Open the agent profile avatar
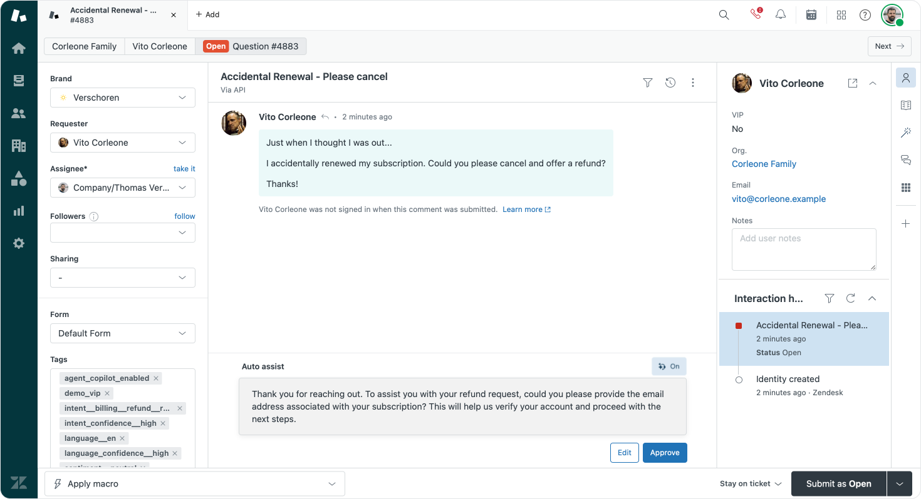Screen dimensions: 921x499 (x=892, y=15)
